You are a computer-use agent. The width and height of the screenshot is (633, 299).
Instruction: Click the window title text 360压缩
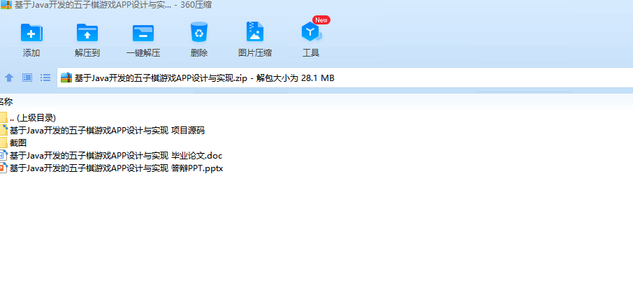pyautogui.click(x=196, y=6)
